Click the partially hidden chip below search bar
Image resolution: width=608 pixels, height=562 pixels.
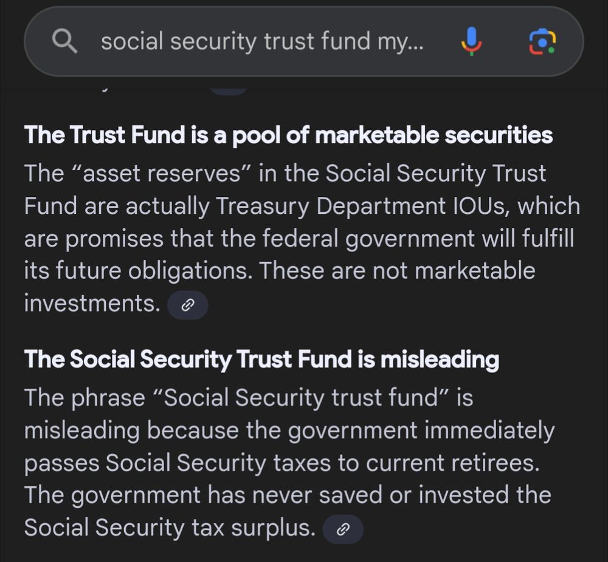229,90
